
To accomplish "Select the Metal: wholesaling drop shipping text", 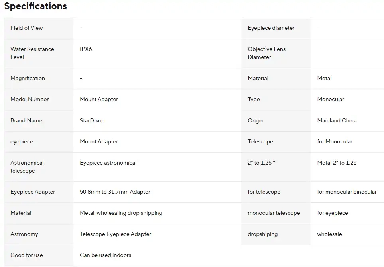I will click(x=121, y=213).
